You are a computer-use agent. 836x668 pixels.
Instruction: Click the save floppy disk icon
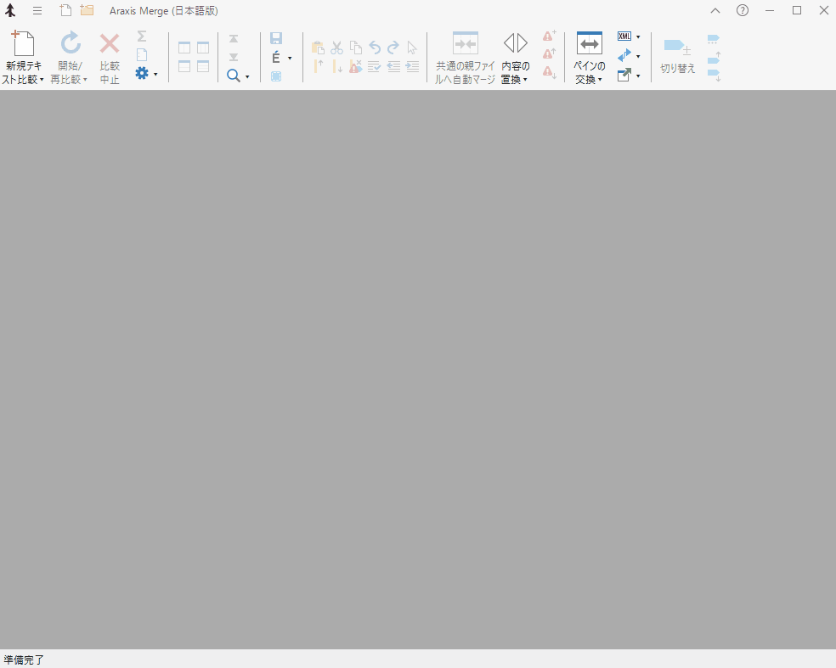point(276,38)
